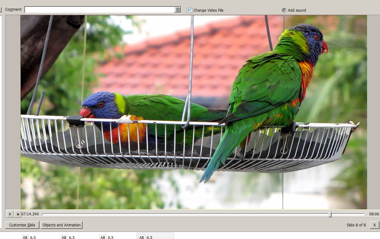This screenshot has height=239, width=380.
Task: Open Customize Slide
Action: point(22,225)
